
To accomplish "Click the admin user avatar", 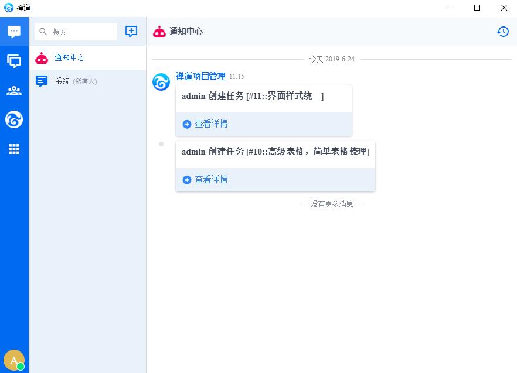I will pos(13,360).
